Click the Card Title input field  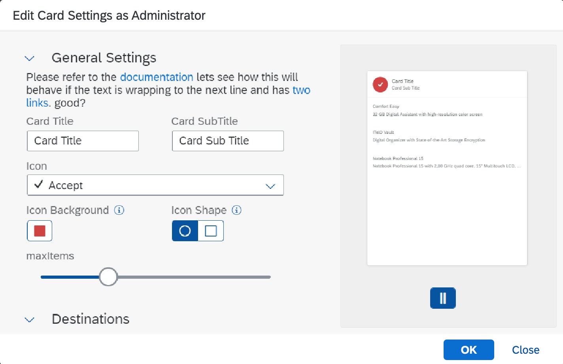[83, 141]
